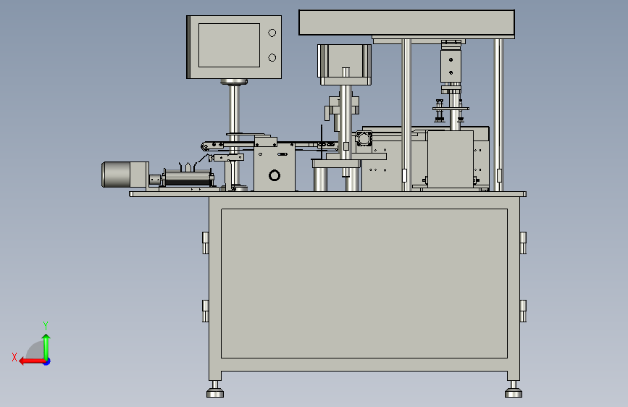Select the round hole in the bracket plate
Screen dimensions: 628x407
tap(275, 175)
